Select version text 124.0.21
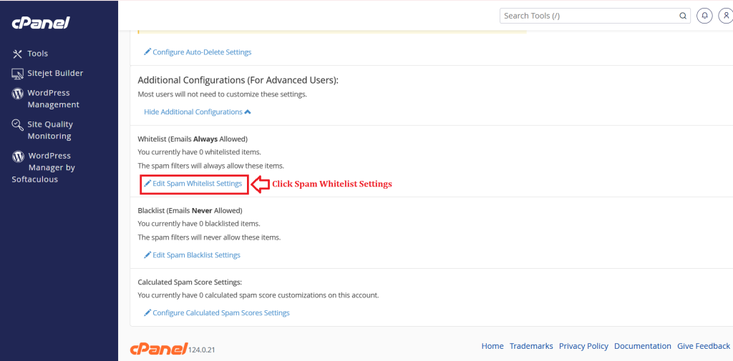 (201, 350)
